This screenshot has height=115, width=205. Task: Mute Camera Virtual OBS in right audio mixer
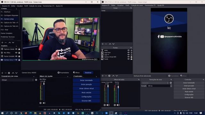pyautogui.click(x=108, y=105)
